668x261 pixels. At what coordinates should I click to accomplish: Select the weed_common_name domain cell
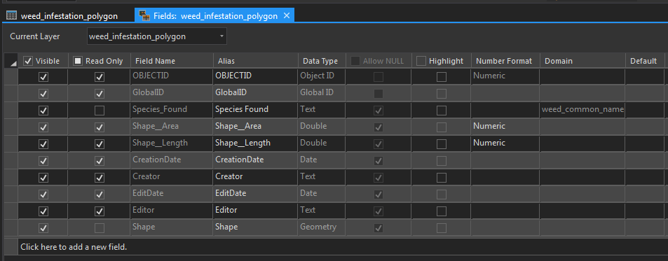pos(582,110)
